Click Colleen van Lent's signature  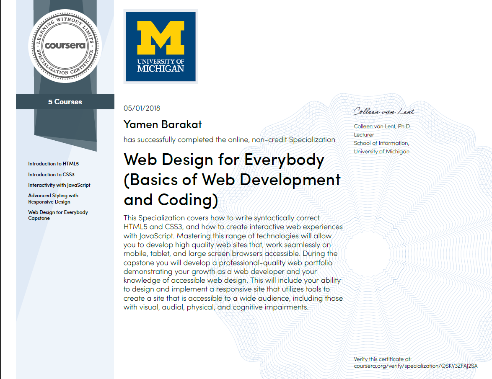[383, 110]
